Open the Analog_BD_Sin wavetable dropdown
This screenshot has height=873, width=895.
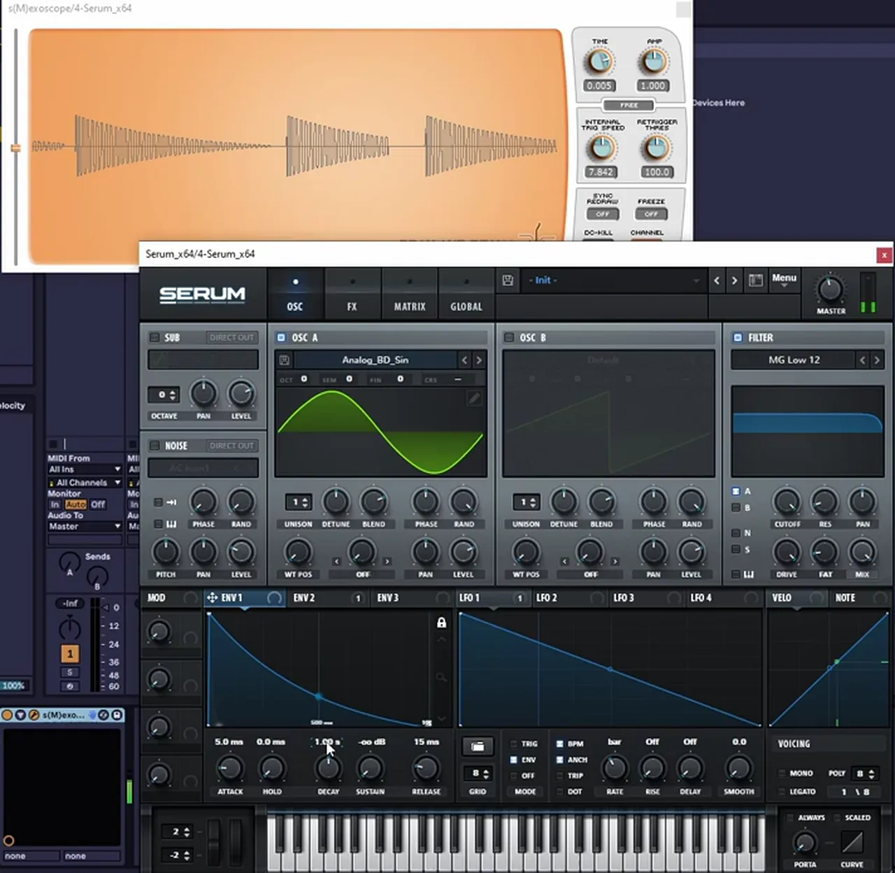tap(375, 360)
